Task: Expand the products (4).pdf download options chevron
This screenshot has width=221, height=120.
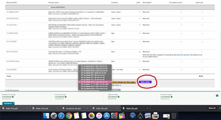Action: (x=87, y=108)
